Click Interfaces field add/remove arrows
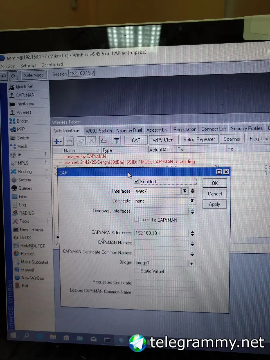Image resolution: width=270 pixels, height=360 pixels. click(192, 191)
